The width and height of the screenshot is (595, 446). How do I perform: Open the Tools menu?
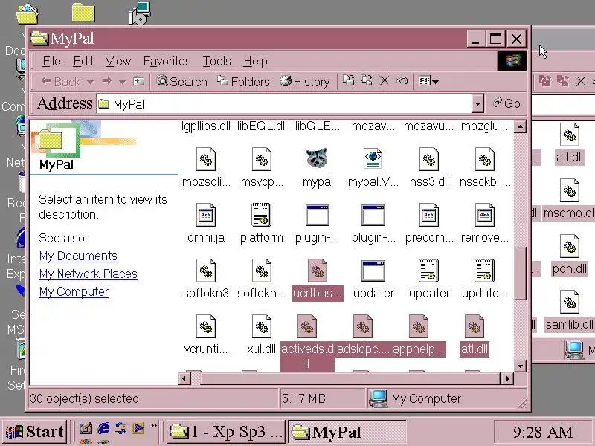click(216, 61)
